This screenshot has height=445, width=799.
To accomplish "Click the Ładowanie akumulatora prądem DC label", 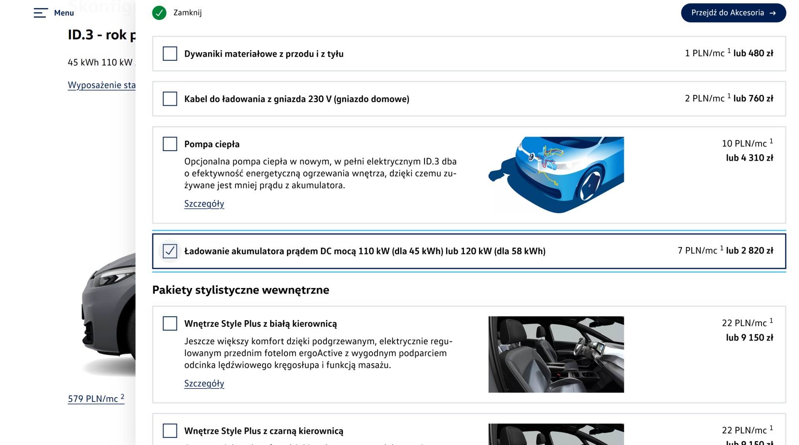I will pos(365,251).
